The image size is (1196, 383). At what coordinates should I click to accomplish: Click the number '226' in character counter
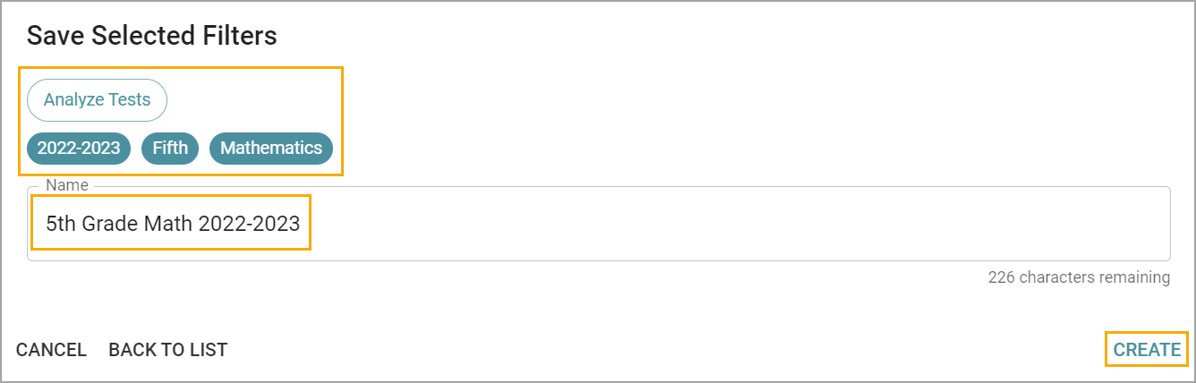(x=1002, y=277)
